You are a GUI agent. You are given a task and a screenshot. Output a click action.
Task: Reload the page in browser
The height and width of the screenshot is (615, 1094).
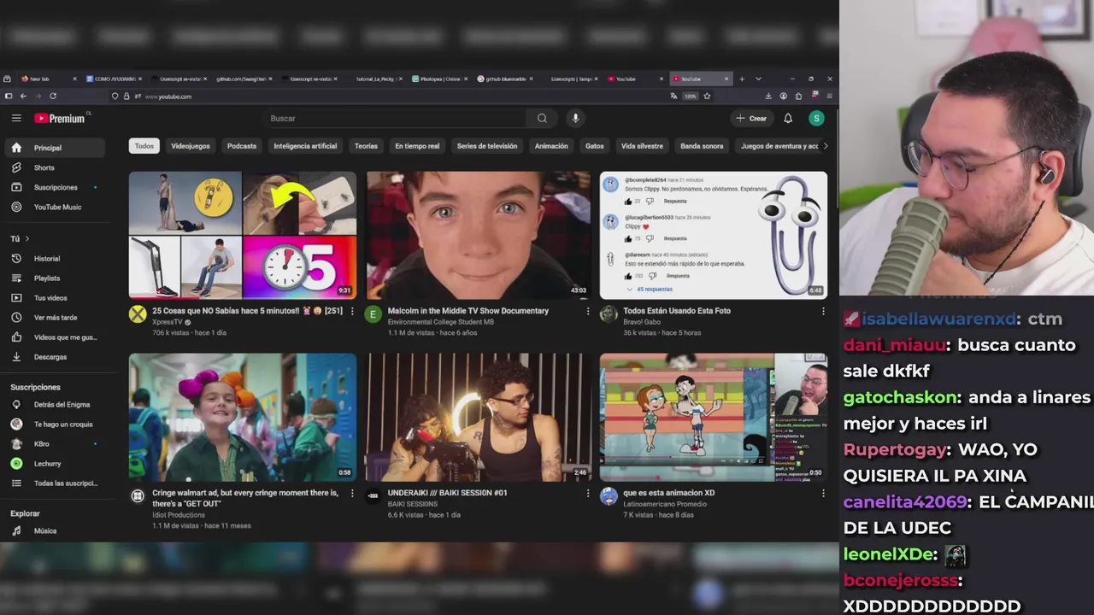53,97
